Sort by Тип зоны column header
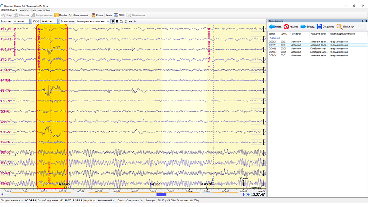Image resolution: width=368 pixels, height=207 pixels. pyautogui.click(x=296, y=34)
